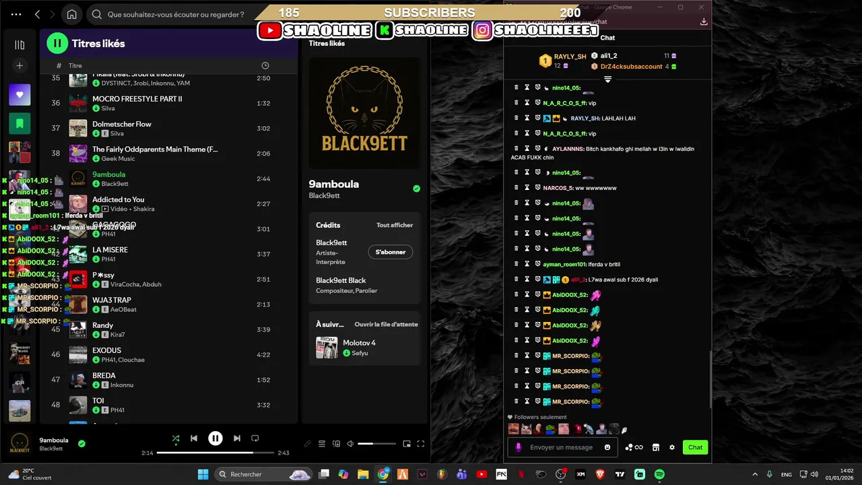
Task: Open Randy album thumbnail
Action: pos(78,329)
